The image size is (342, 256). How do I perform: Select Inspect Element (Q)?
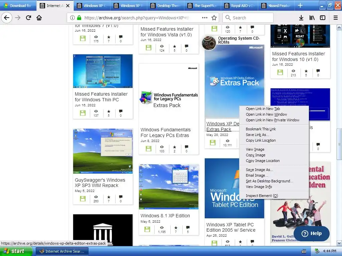pos(274,195)
